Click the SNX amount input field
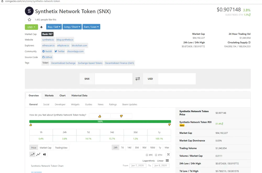This screenshot has height=173, width=262. (114, 79)
